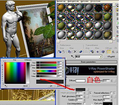The height and width of the screenshot is (105, 119).
Task: Click the Refl. glossiness spinner arrows
Action: click(x=84, y=96)
